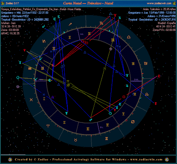This screenshot has height=164, width=177.
Task: Click the red transit Neptune glyph at top
Action: (115, 15)
